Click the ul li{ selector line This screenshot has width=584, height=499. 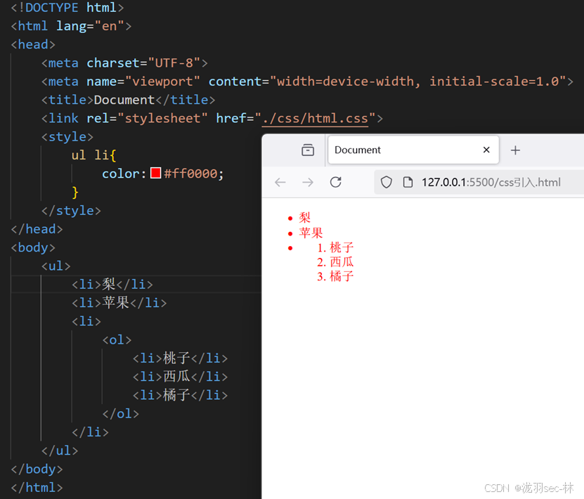(x=94, y=155)
